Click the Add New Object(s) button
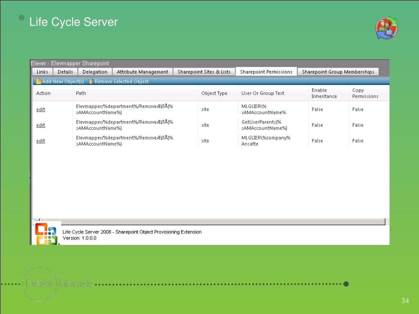 coord(60,81)
